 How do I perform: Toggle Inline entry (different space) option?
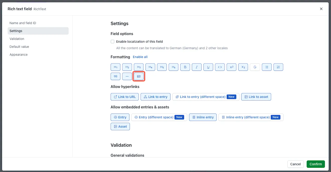pyautogui.click(x=251, y=117)
